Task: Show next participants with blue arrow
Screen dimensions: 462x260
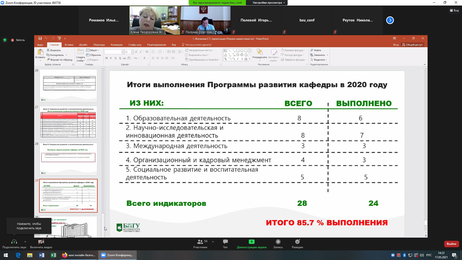Action: point(390,20)
